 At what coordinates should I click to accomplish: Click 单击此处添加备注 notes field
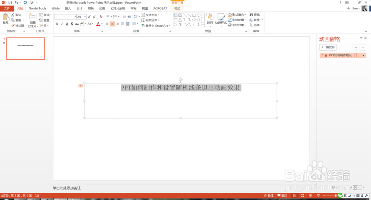pos(67,188)
